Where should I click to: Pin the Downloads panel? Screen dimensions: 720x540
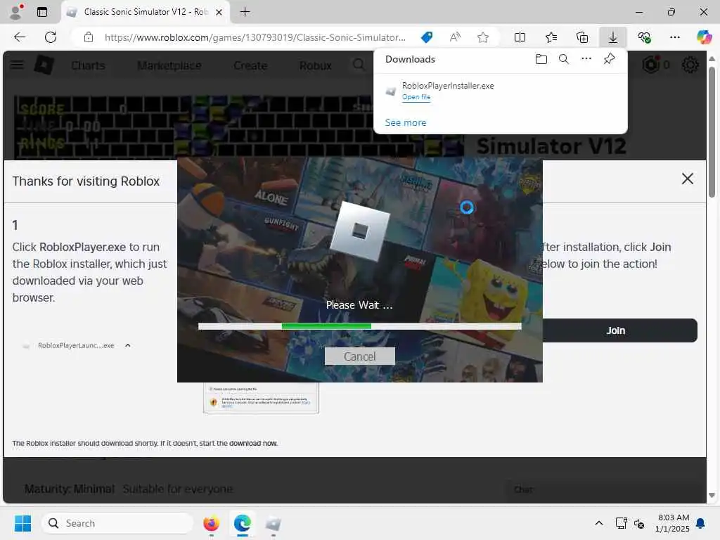click(609, 59)
